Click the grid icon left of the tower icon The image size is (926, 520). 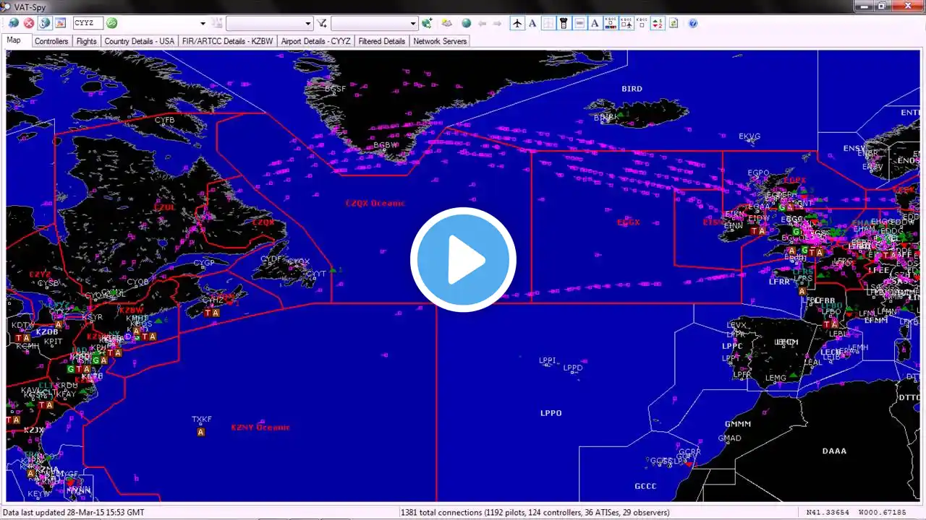click(x=548, y=23)
